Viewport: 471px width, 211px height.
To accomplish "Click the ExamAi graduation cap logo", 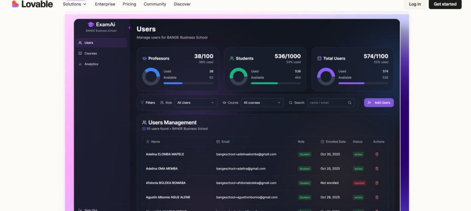I will point(91,24).
